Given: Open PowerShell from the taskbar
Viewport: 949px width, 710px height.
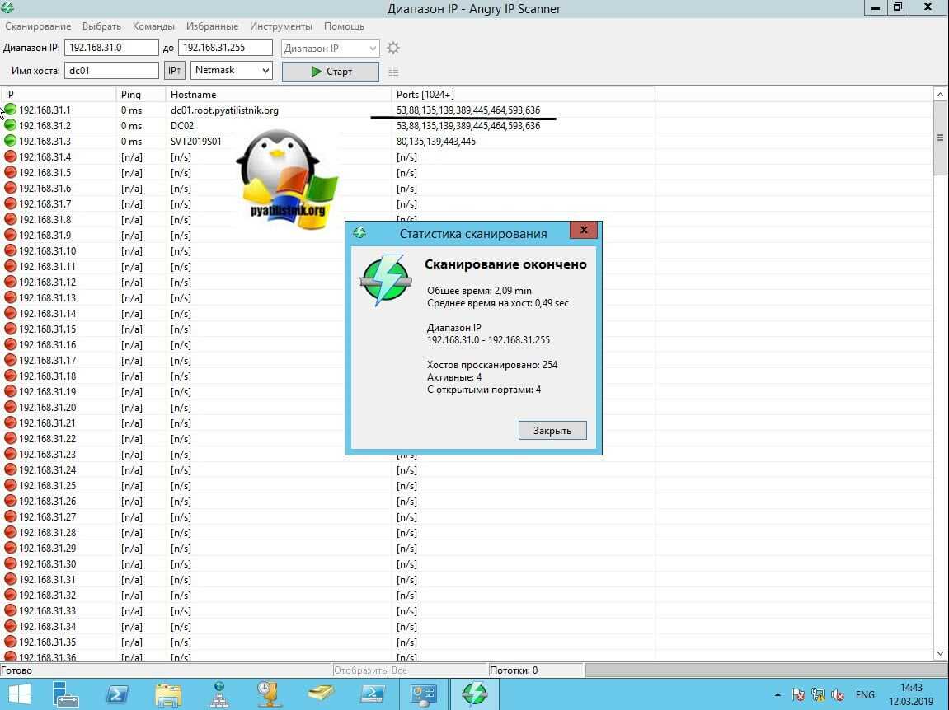Looking at the screenshot, I should [117, 694].
